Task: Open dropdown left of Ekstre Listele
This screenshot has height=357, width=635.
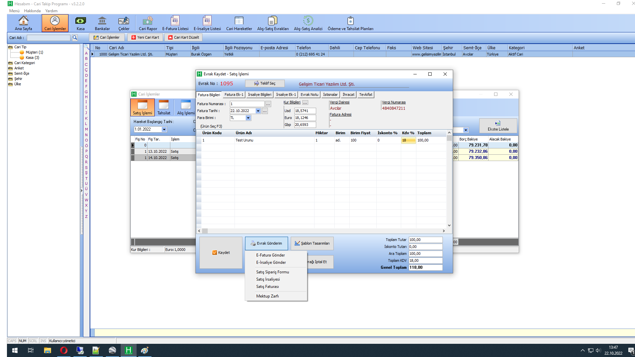Action: pyautogui.click(x=466, y=130)
